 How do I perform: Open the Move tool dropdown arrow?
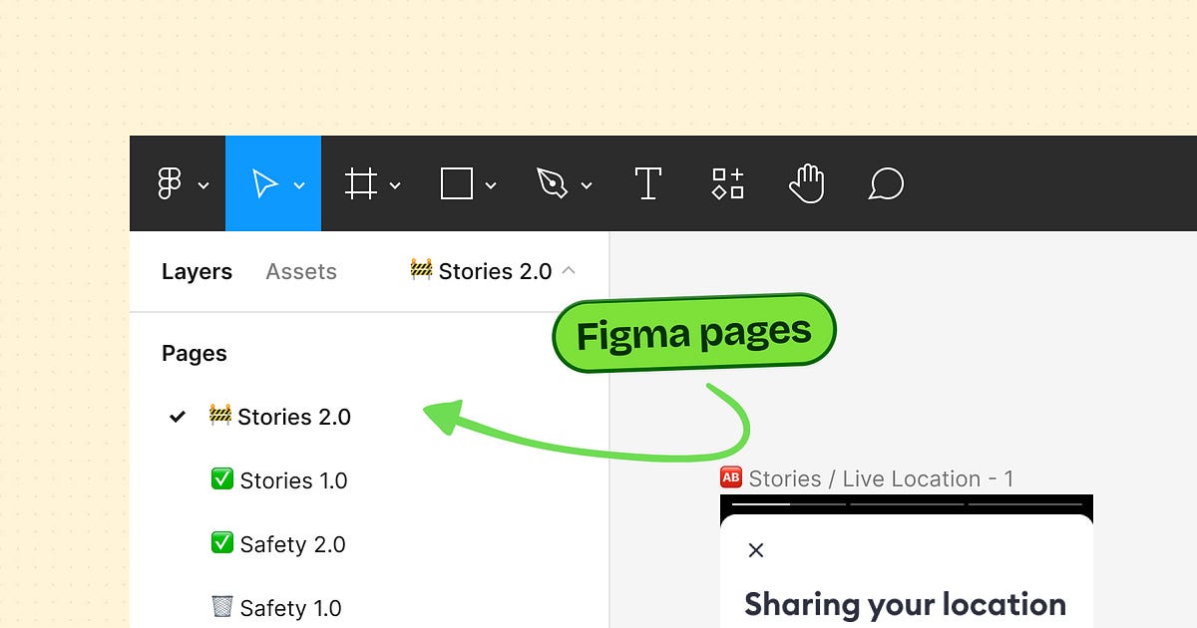coord(297,187)
